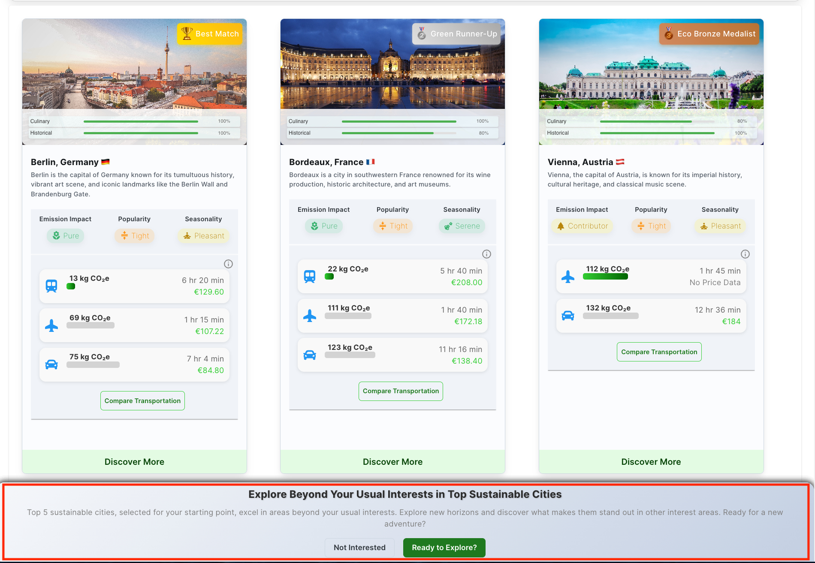Open the info icon on Vienna's transport panel

746,254
